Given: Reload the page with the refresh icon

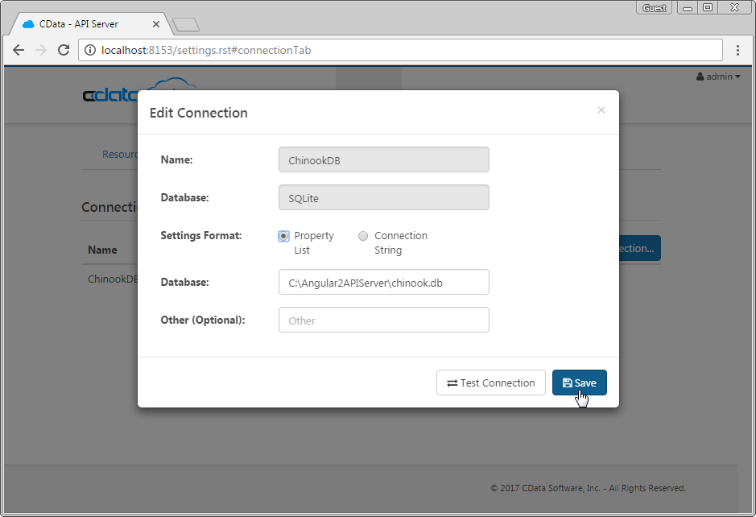Looking at the screenshot, I should 64,50.
